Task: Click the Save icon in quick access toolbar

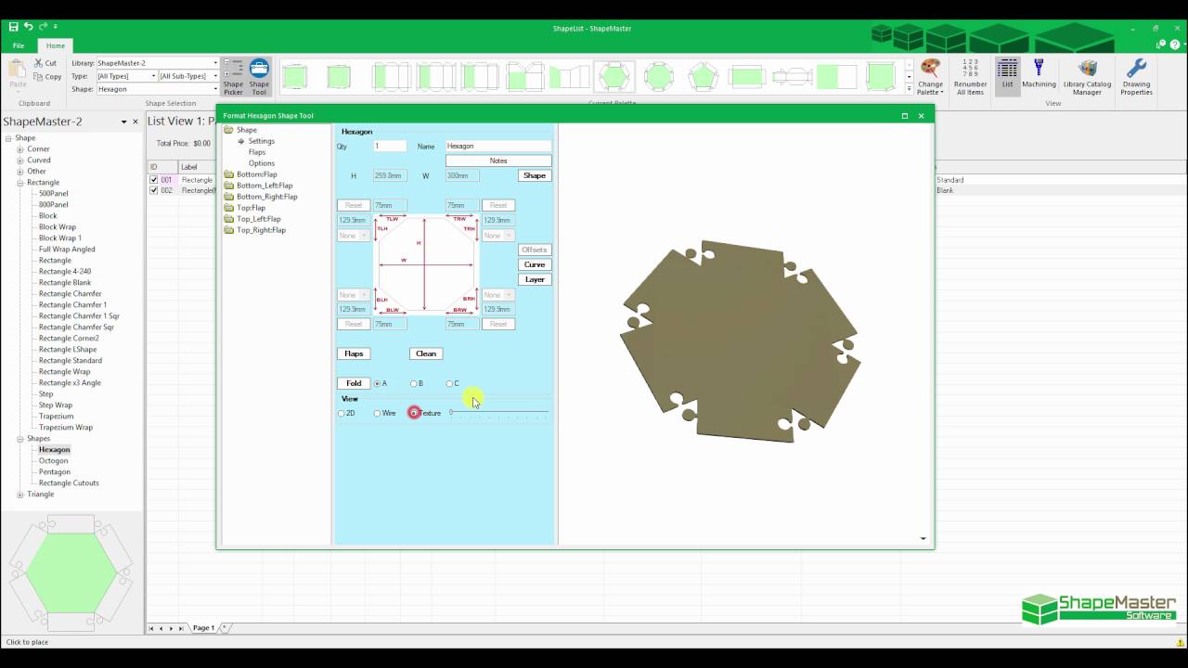Action: (x=13, y=27)
